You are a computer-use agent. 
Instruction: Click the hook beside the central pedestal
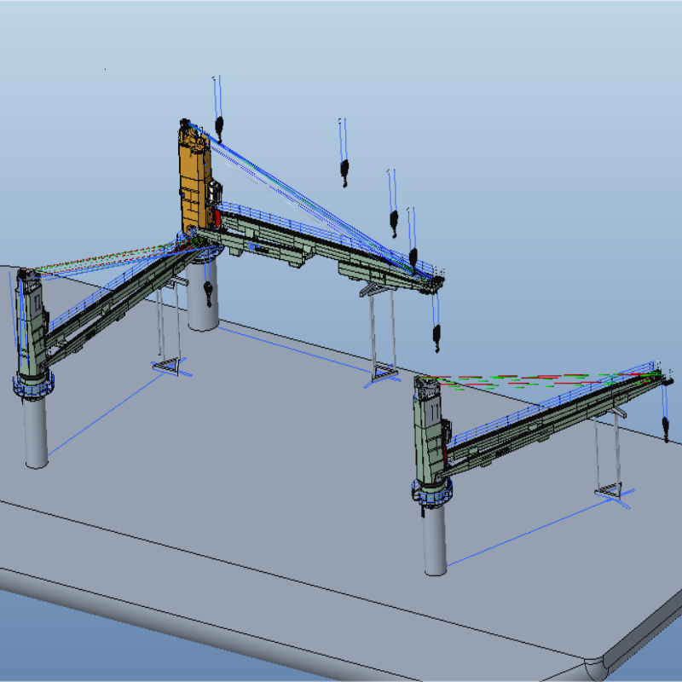(209, 292)
